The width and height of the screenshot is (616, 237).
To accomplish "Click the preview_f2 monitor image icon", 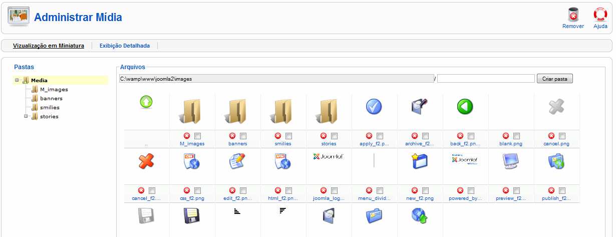I will point(510,161).
